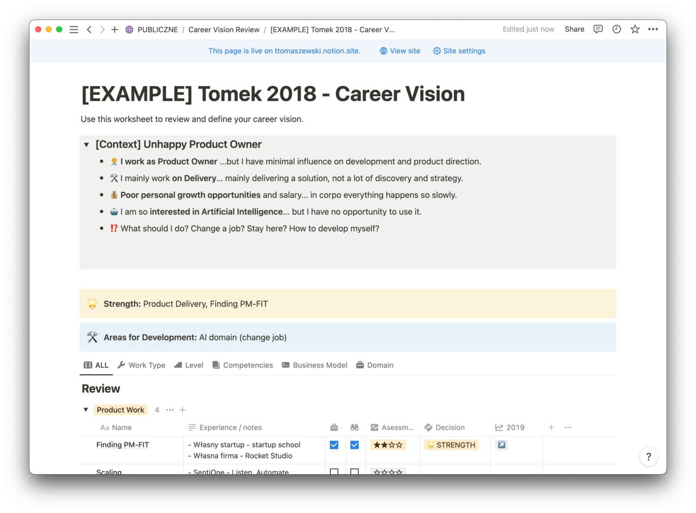This screenshot has width=696, height=513.
Task: Click the Product Owner bullet emoji
Action: coord(114,161)
